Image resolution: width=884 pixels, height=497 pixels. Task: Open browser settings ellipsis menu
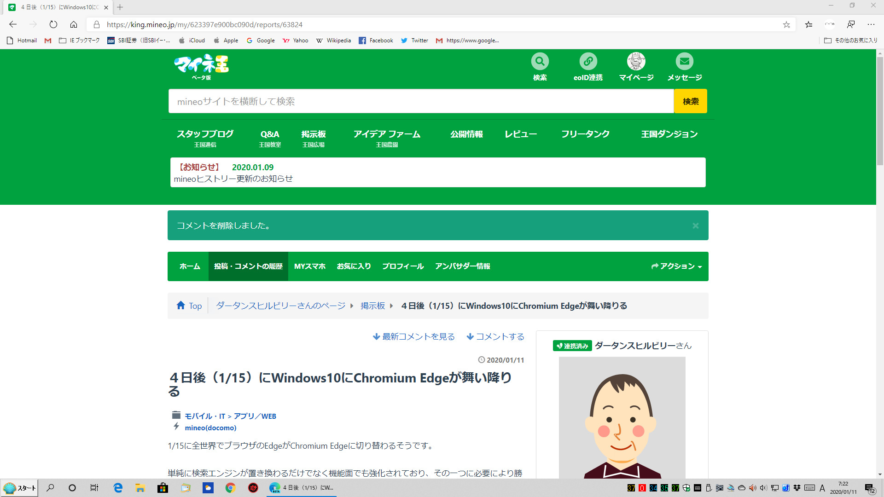[x=871, y=24]
